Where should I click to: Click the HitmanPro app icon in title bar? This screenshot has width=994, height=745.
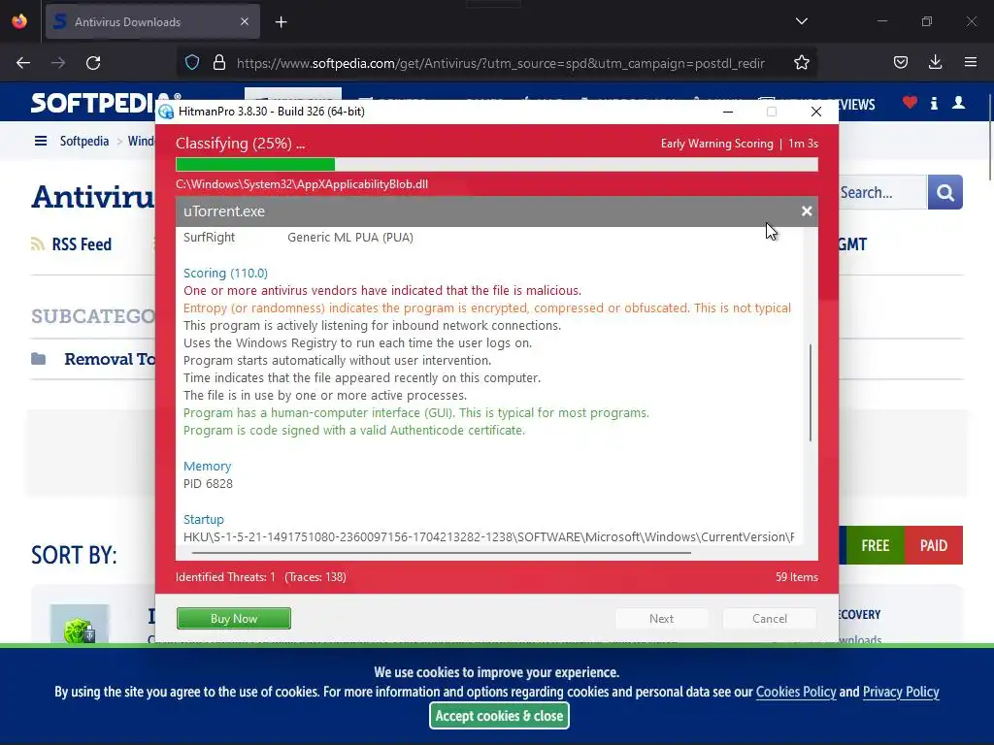click(166, 112)
